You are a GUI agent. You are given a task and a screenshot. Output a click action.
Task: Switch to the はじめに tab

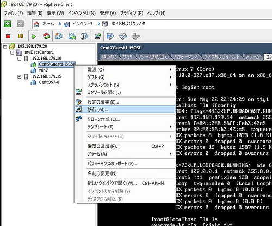(x=109, y=57)
